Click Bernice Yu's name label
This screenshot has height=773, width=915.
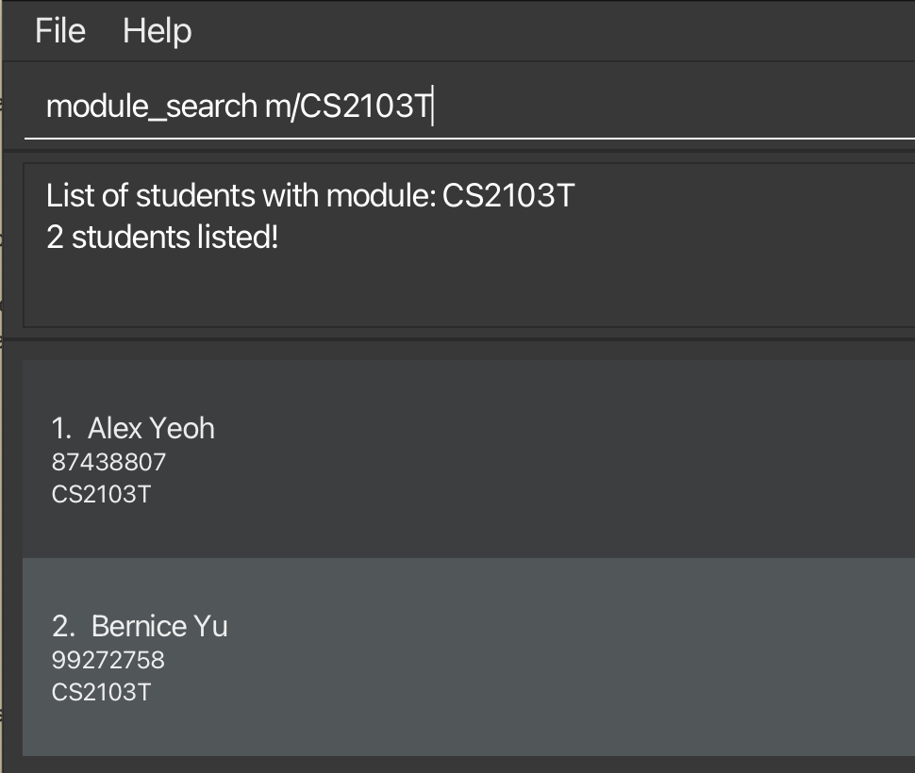tap(160, 625)
